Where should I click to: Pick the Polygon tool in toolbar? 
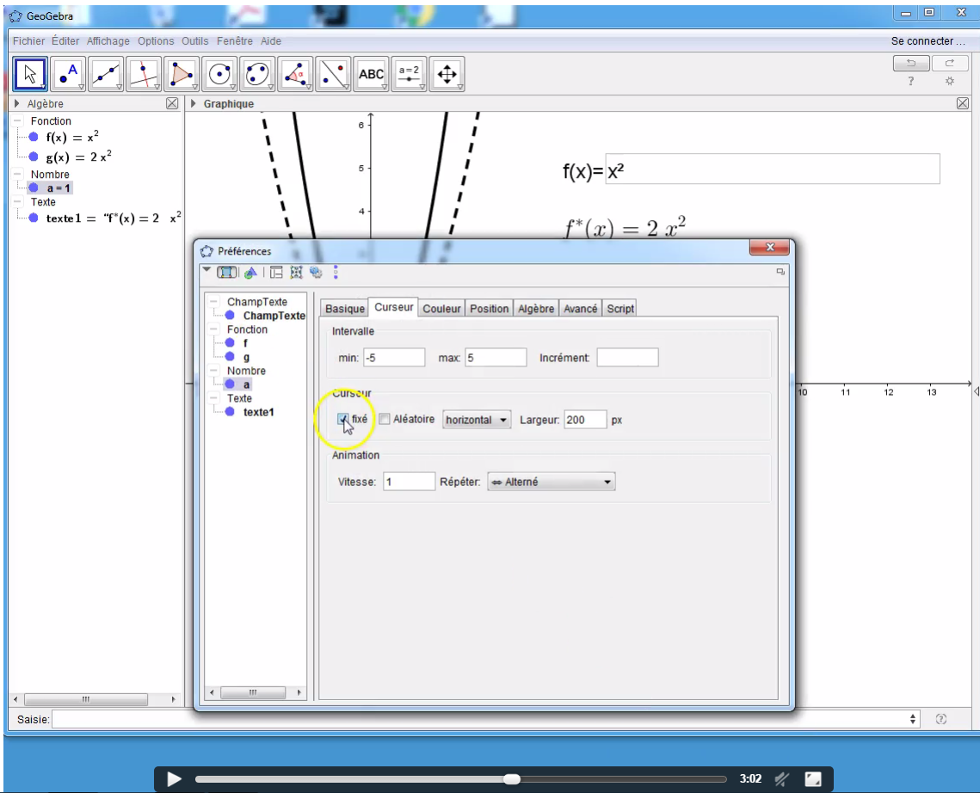[x=182, y=75]
